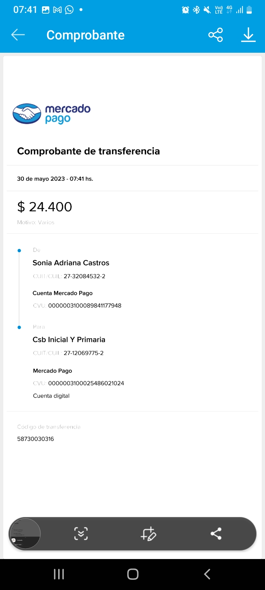Screen dimensions: 265x590
Task: Tap the scroll capture icon
Action: 81,534
